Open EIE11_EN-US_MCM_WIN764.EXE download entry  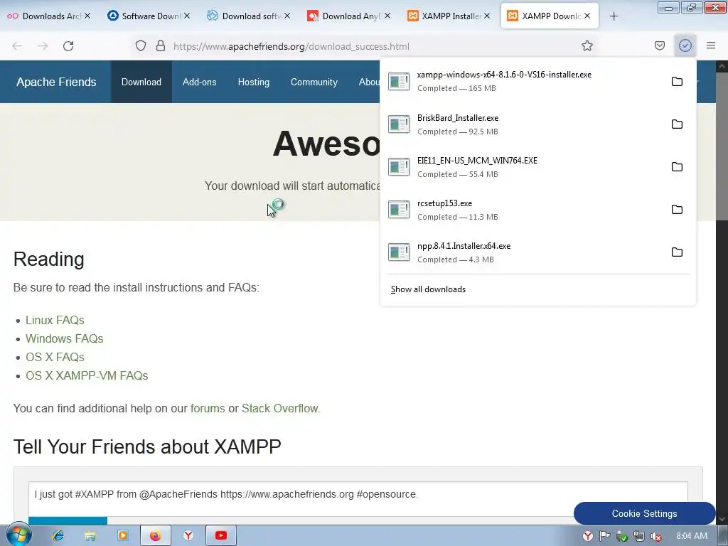524,166
